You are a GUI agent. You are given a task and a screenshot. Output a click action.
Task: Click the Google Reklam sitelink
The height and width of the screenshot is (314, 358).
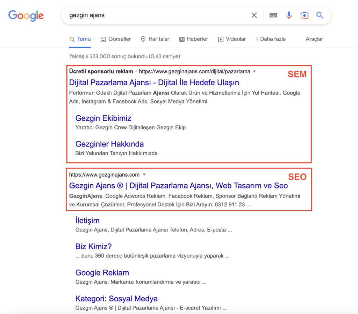102,272
